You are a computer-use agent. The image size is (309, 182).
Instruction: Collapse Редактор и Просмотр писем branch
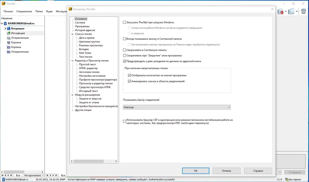[x=72, y=61]
